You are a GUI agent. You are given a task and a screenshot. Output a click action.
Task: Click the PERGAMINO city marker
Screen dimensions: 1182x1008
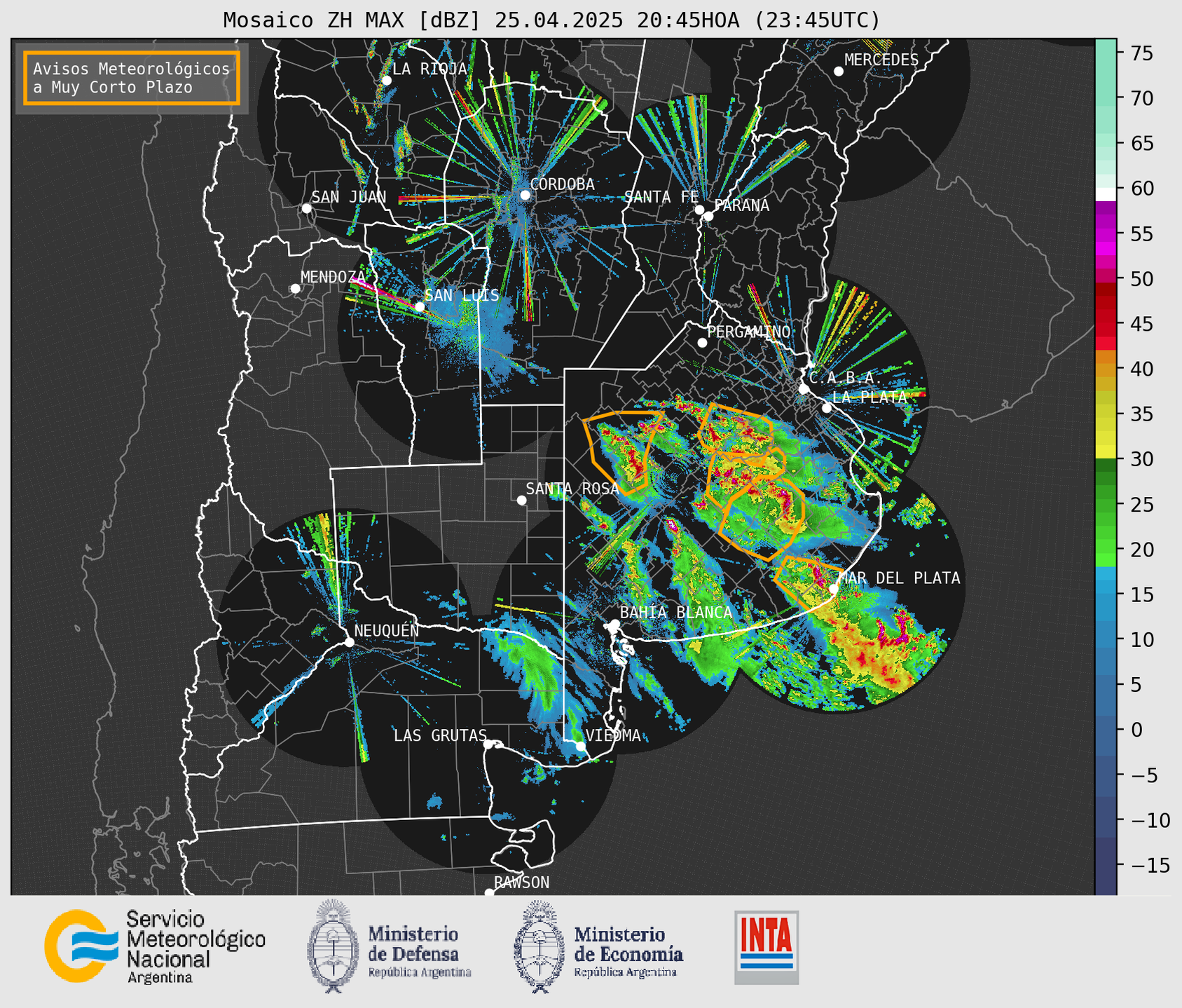click(x=702, y=343)
